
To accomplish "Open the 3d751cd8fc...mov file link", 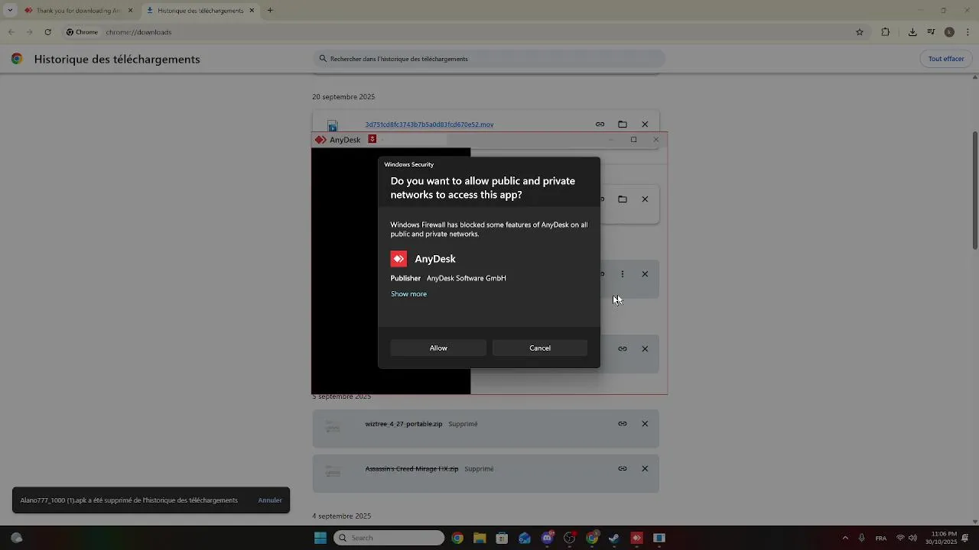I will click(x=429, y=125).
